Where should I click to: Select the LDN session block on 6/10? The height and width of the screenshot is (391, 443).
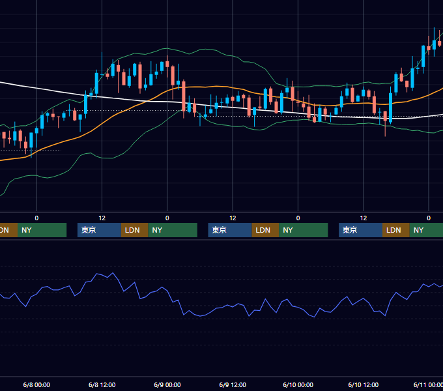[396, 230]
